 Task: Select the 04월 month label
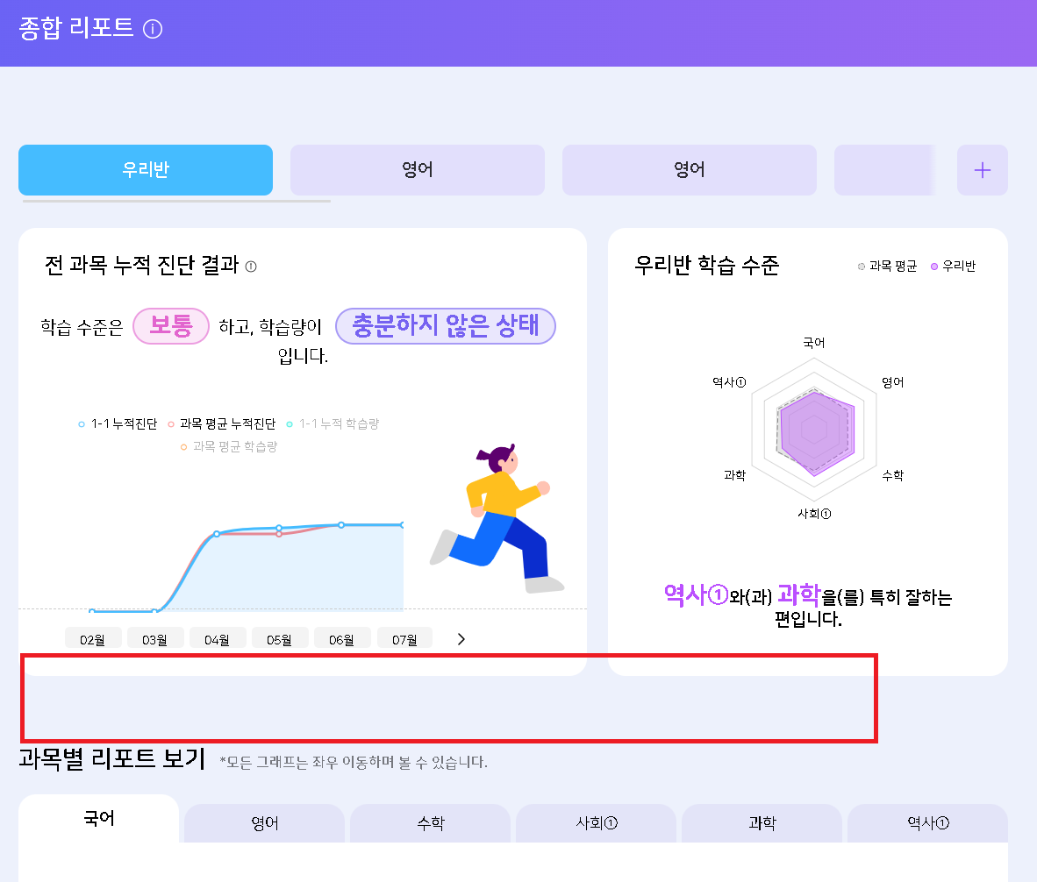(217, 639)
